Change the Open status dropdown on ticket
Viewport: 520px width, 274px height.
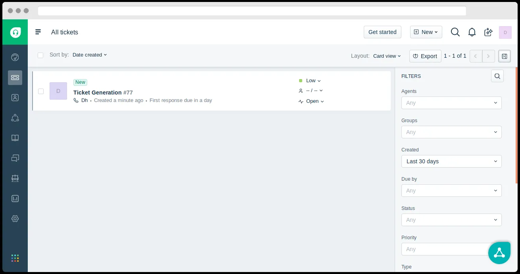(x=311, y=101)
